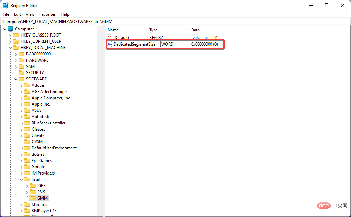Click the Clients folder icon
Screen dimensions: 351x217
[27, 135]
